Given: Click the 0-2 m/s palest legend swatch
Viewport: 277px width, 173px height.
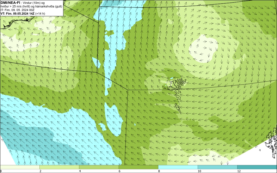Looking at the screenshot, I should [20, 167].
